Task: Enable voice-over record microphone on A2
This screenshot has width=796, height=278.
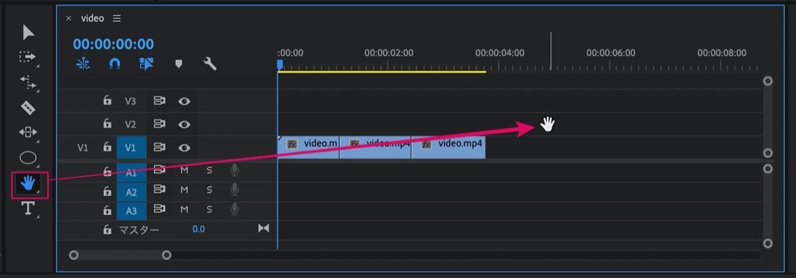Action: (234, 190)
